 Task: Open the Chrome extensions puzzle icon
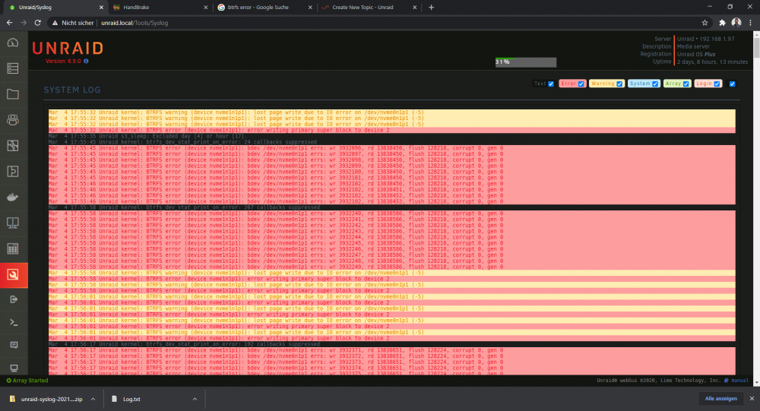pyautogui.click(x=722, y=23)
